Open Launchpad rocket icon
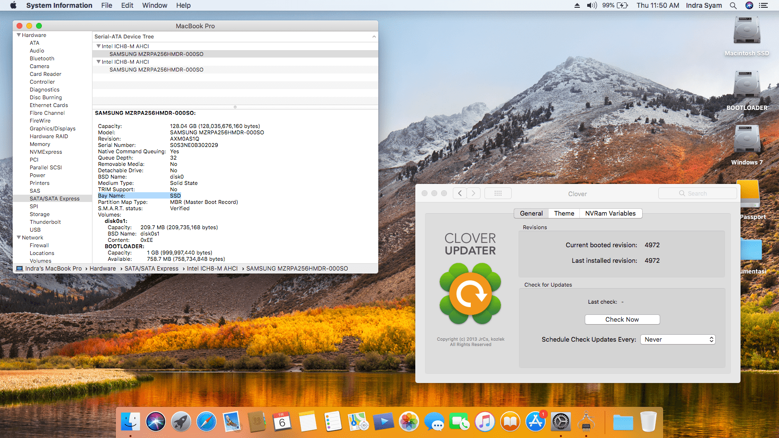Image resolution: width=779 pixels, height=438 pixels. tap(181, 421)
